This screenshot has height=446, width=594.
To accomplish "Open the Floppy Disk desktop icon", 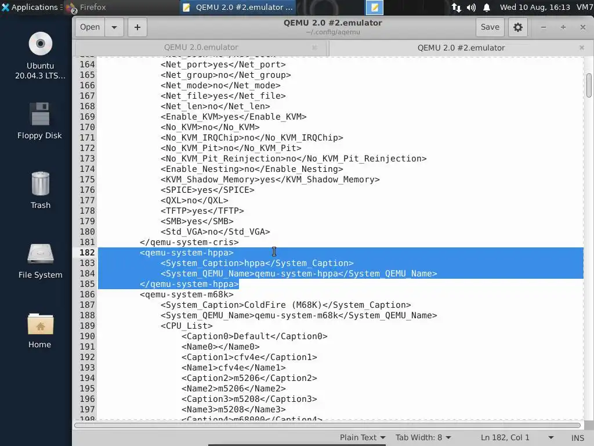I will click(40, 121).
